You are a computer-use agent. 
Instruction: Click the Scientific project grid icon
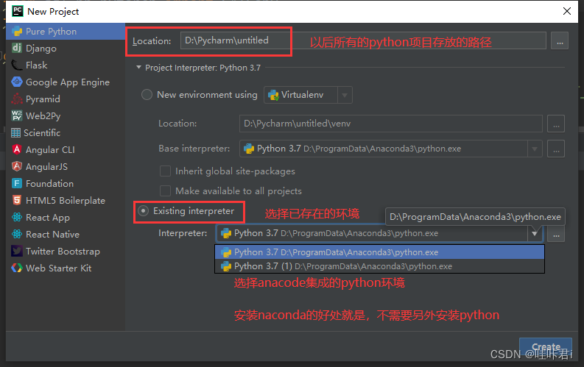[x=16, y=132]
